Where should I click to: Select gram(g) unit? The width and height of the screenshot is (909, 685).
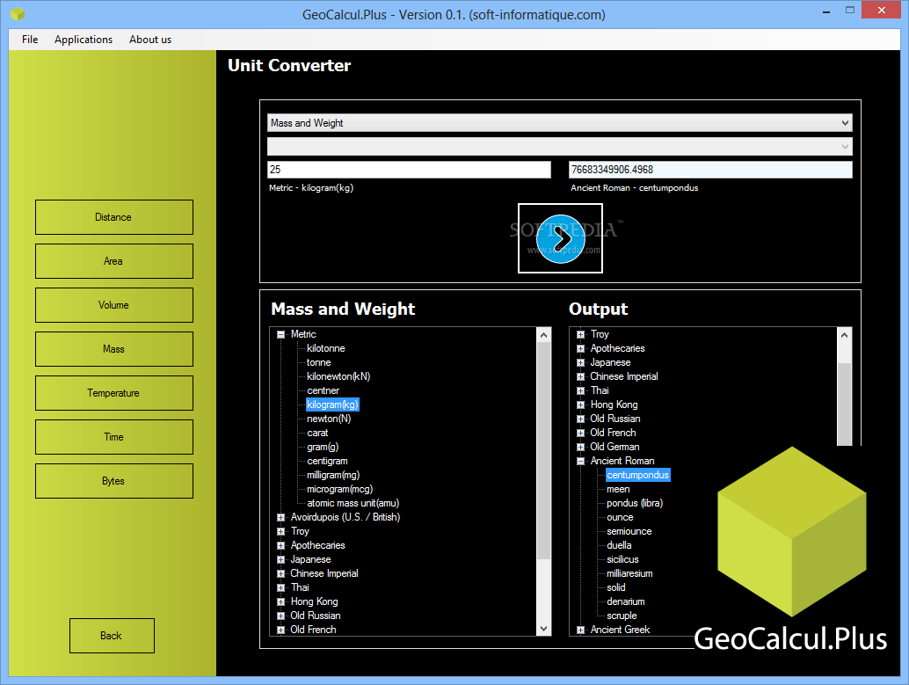[323, 447]
